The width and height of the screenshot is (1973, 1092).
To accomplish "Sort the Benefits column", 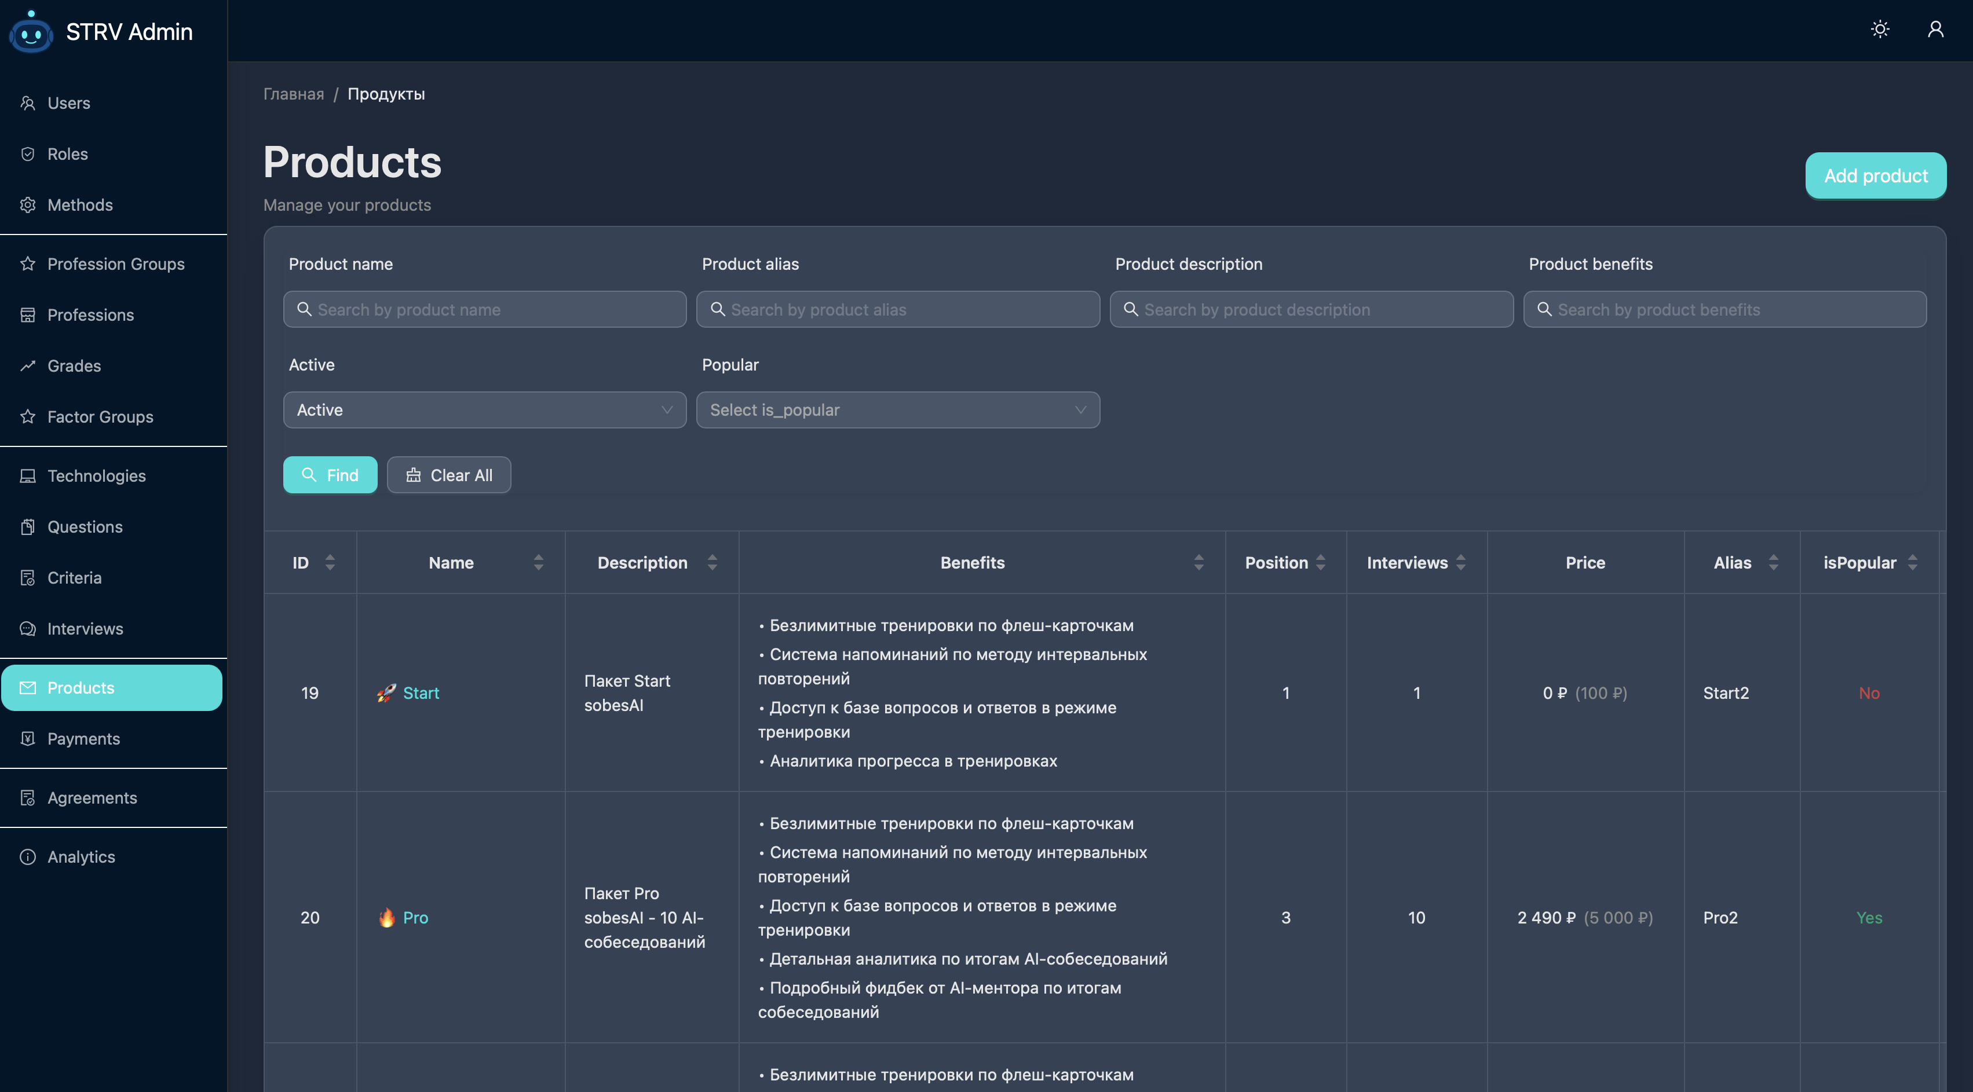I will [1199, 563].
